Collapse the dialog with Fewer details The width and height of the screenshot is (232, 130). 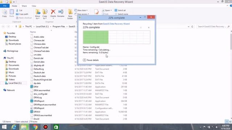click(x=91, y=60)
